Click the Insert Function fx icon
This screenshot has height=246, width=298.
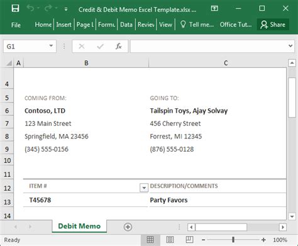(119, 46)
